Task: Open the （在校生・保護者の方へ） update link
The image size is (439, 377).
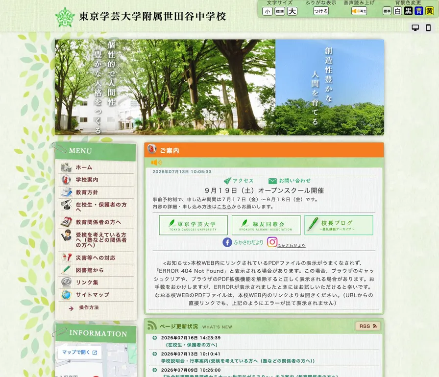Action: click(x=192, y=345)
